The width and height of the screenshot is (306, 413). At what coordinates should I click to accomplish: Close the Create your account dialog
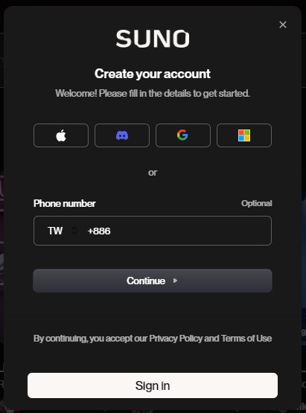(283, 25)
